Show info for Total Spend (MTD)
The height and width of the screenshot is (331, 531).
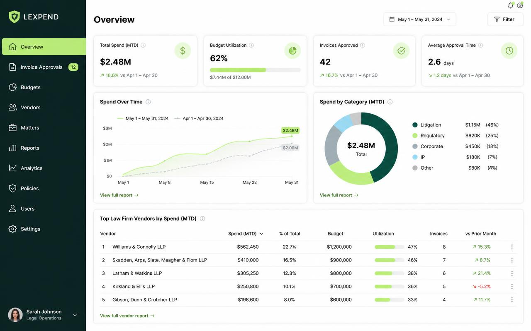(x=143, y=45)
